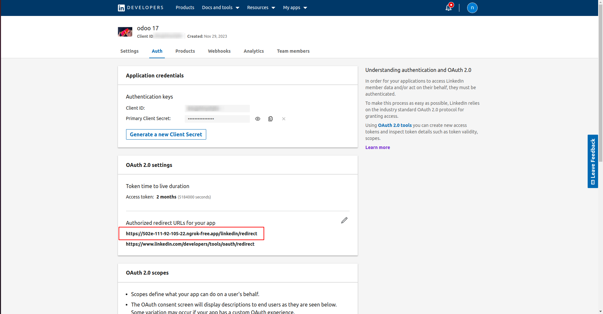Image resolution: width=603 pixels, height=314 pixels.
Task: Open the Webhooks tab
Action: coord(219,51)
